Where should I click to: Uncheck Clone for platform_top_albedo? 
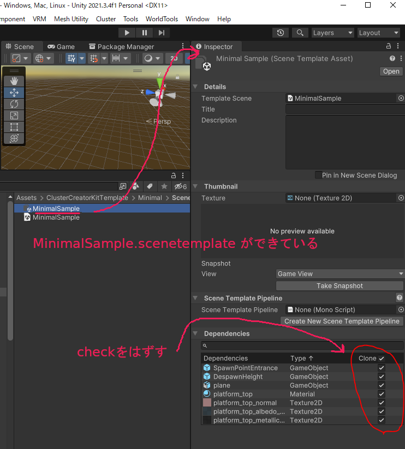click(382, 411)
